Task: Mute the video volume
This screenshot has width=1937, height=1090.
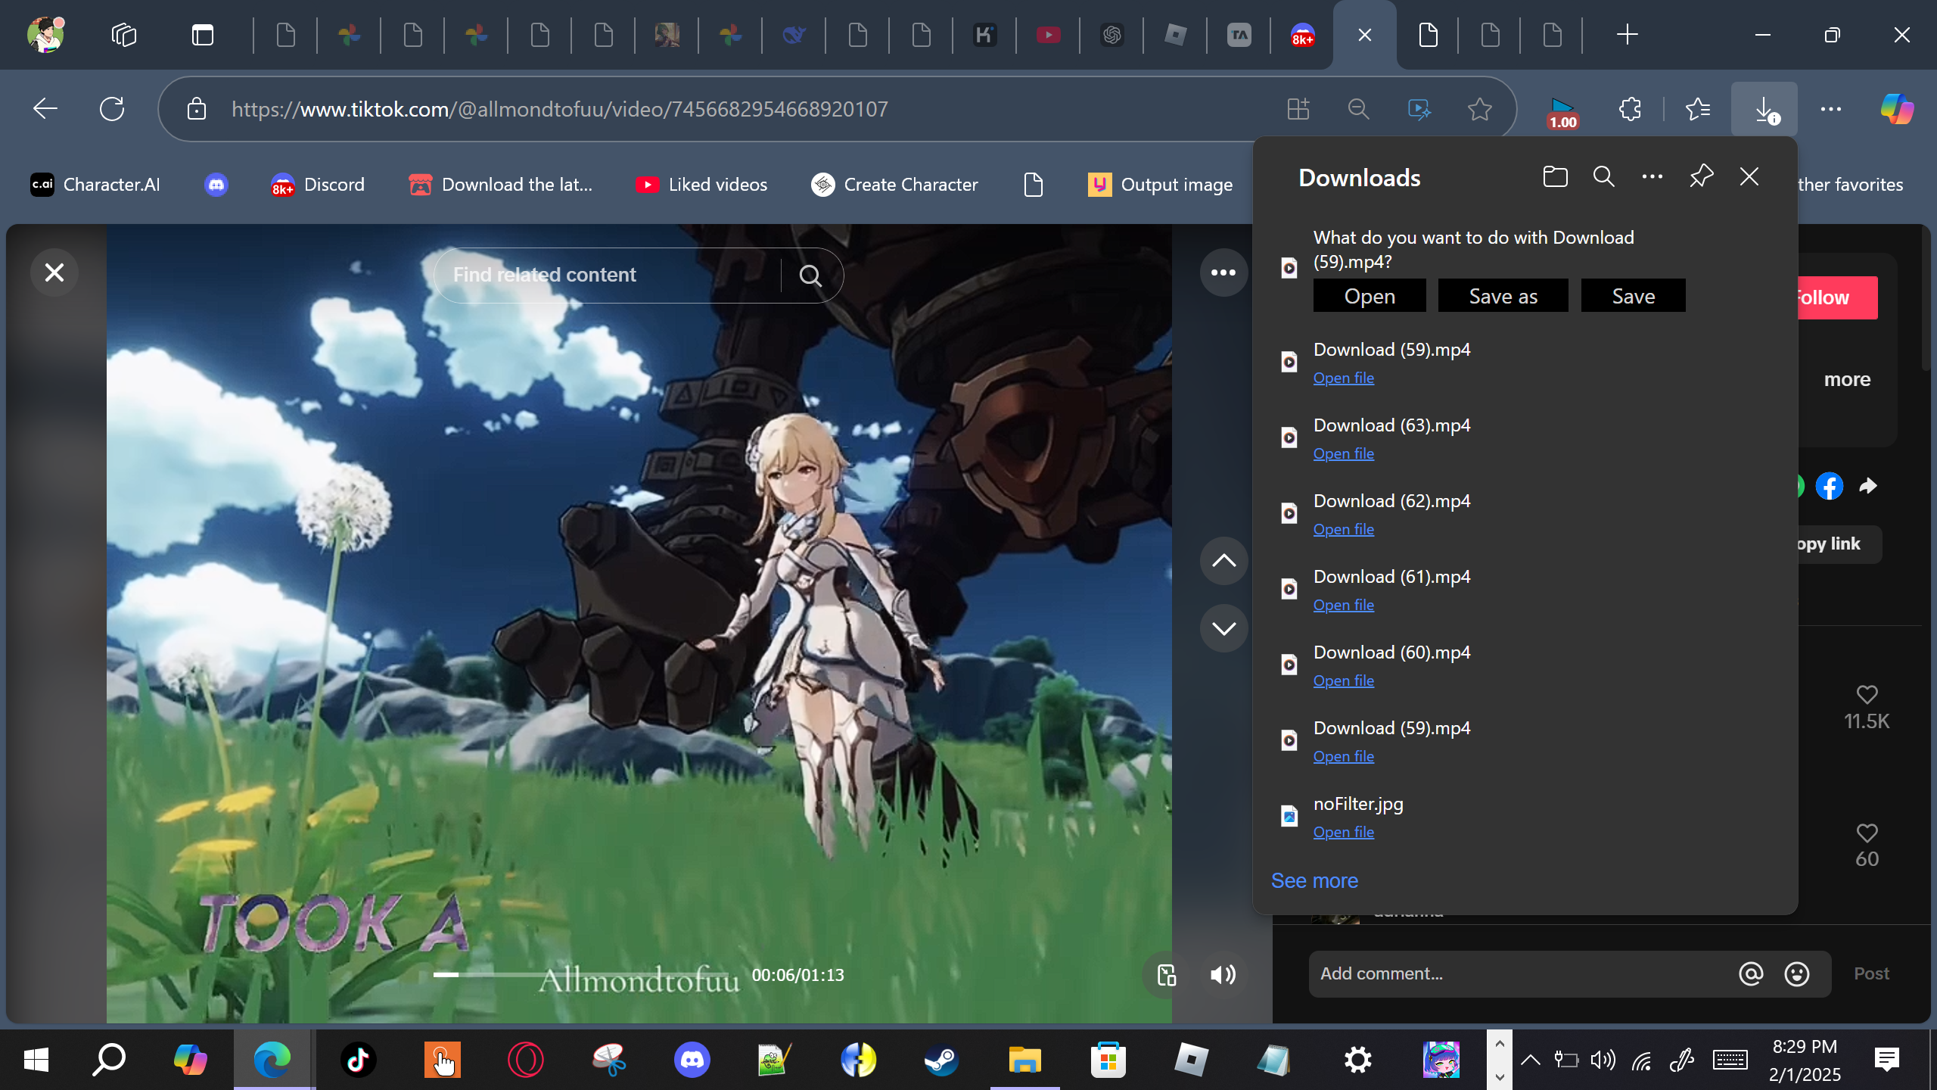Action: point(1223,975)
